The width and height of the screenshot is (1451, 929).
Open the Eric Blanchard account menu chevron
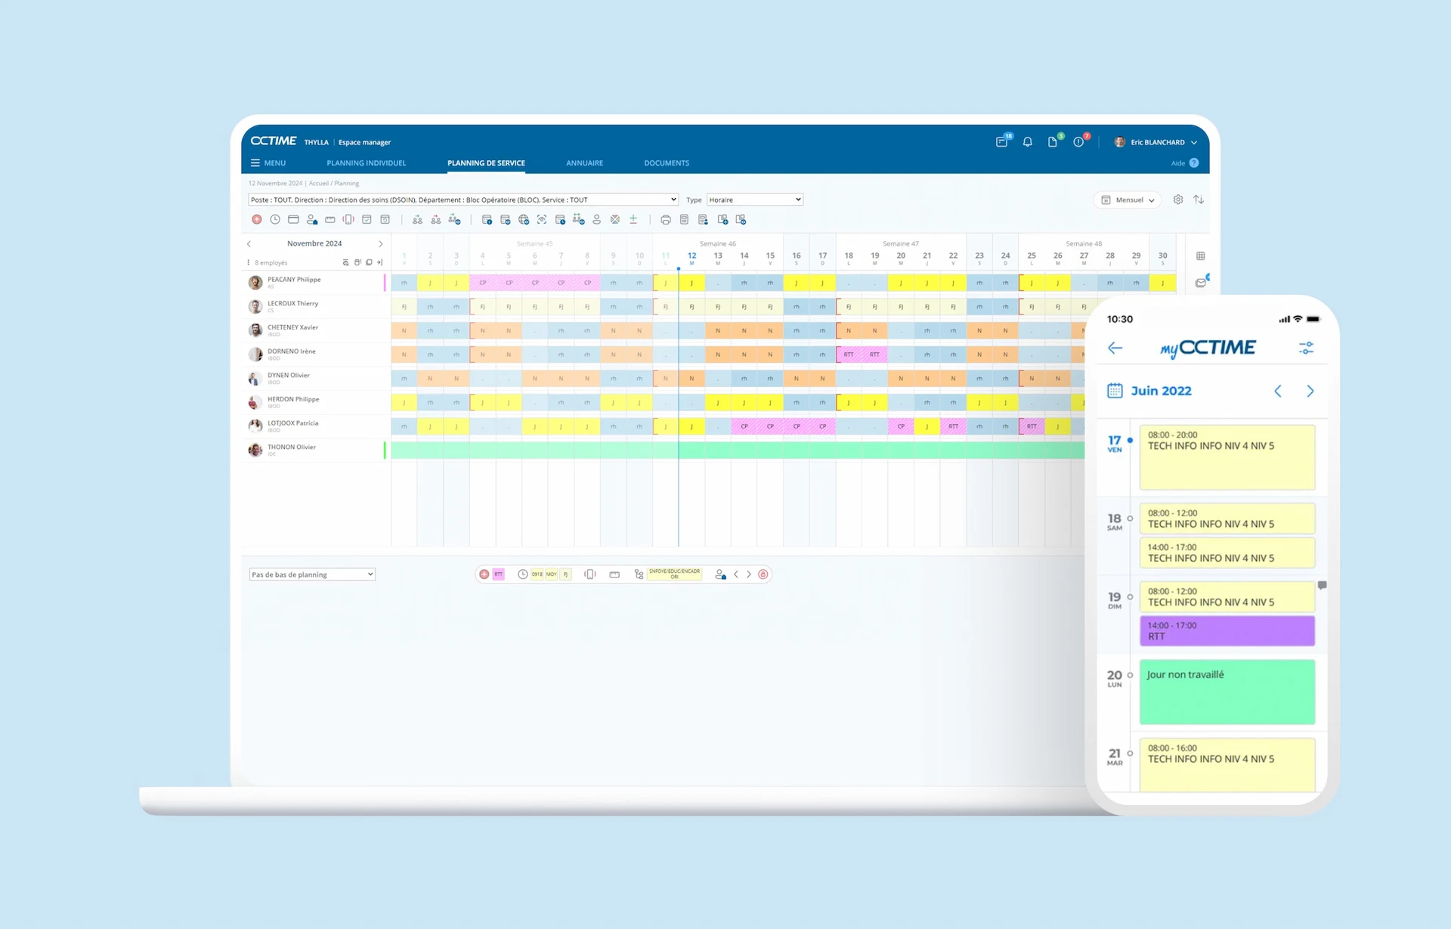coord(1194,142)
